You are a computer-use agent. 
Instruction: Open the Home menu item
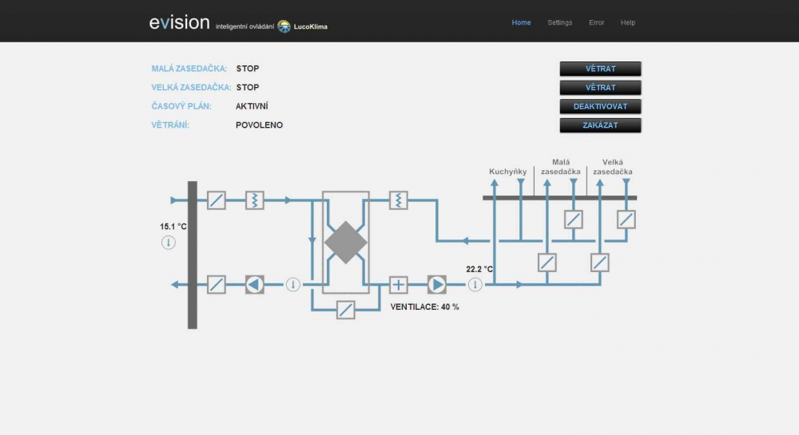[521, 22]
